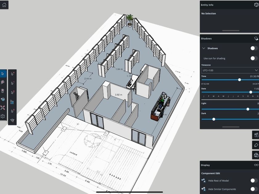The height and width of the screenshot is (194, 259).
Task: Toggle Hide Similar Components
Action: [254, 189]
